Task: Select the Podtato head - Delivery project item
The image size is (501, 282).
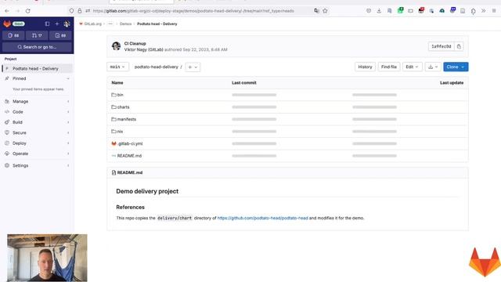Action: [37, 68]
